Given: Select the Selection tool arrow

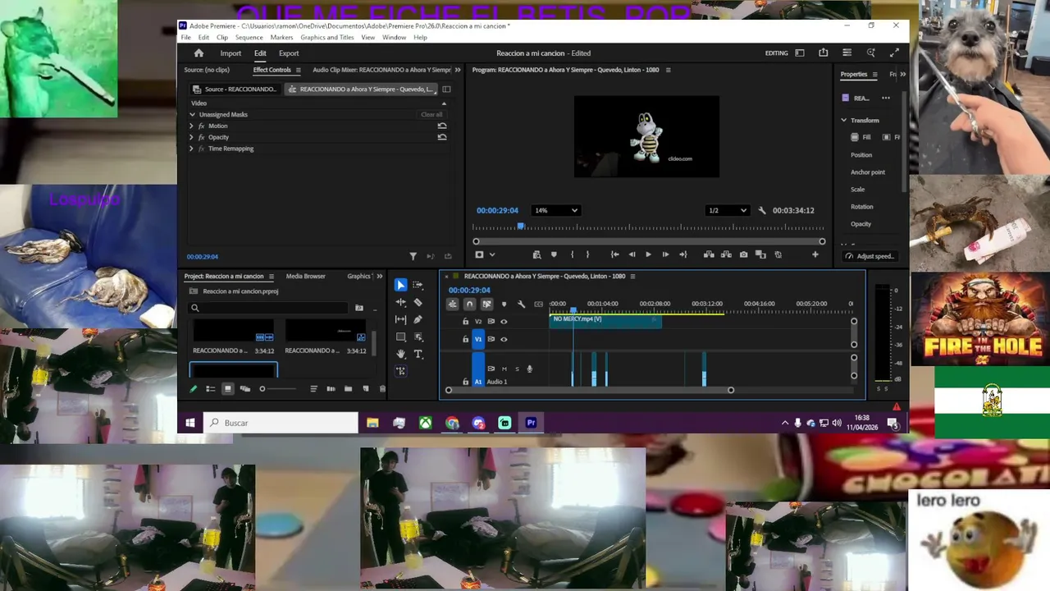Looking at the screenshot, I should 400,285.
